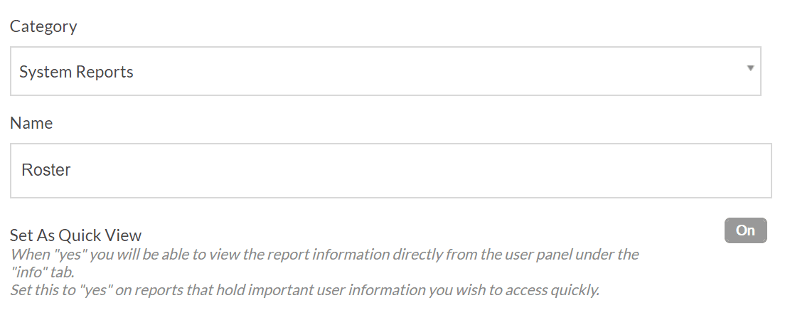Image resolution: width=785 pixels, height=330 pixels.
Task: Click the Set As Quick View label
Action: 75,235
